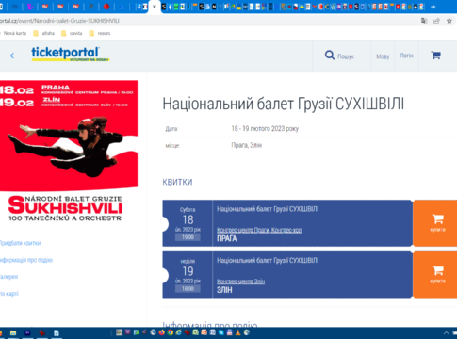Switch to the purple-icon tab

coord(30,7)
